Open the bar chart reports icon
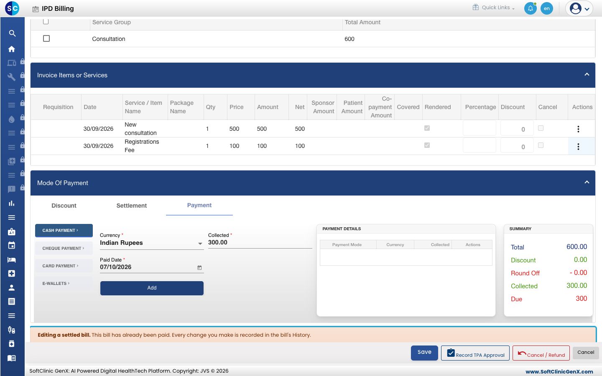 point(12,203)
